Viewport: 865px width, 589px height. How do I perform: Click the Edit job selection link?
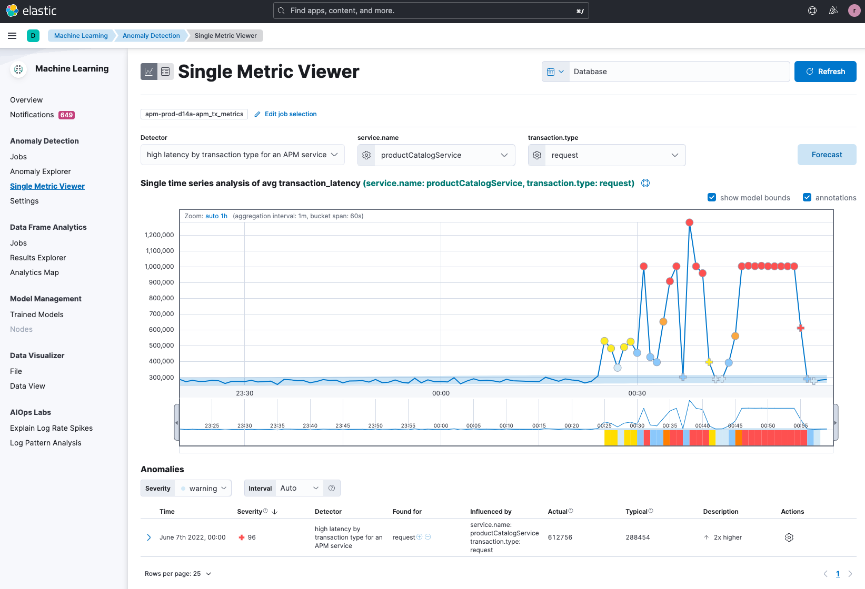coord(290,114)
